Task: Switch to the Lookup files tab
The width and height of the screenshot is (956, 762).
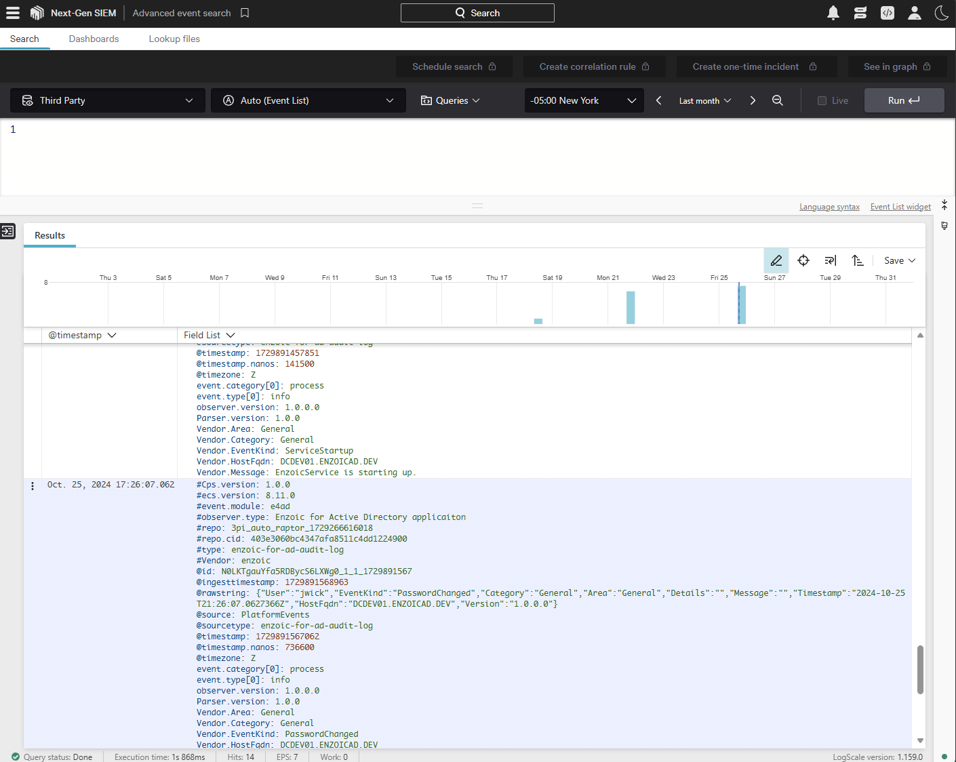Action: (x=174, y=39)
